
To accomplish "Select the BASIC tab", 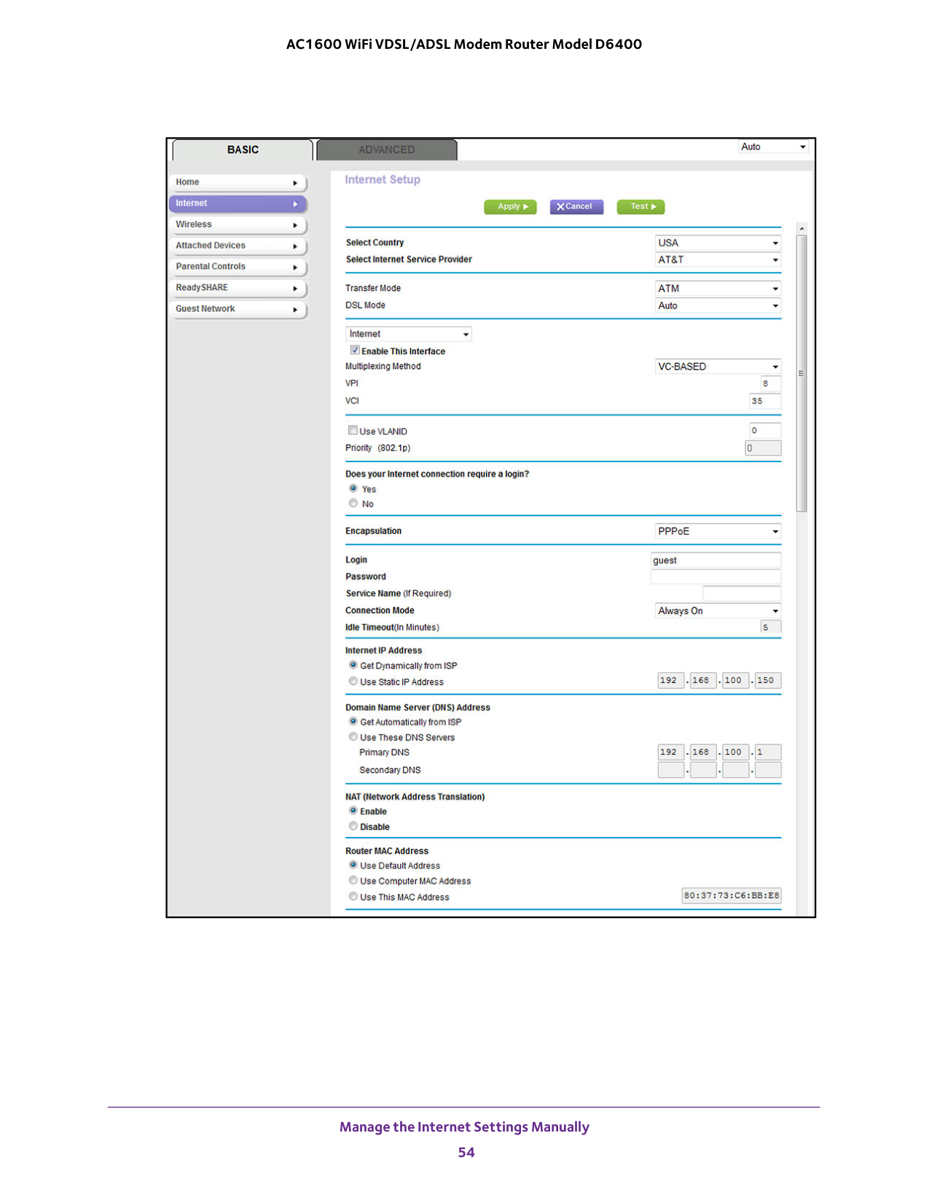I will point(243,149).
